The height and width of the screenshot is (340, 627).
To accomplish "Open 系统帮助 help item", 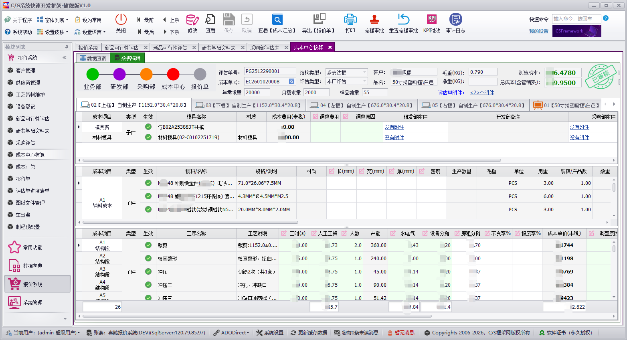I will [18, 32].
